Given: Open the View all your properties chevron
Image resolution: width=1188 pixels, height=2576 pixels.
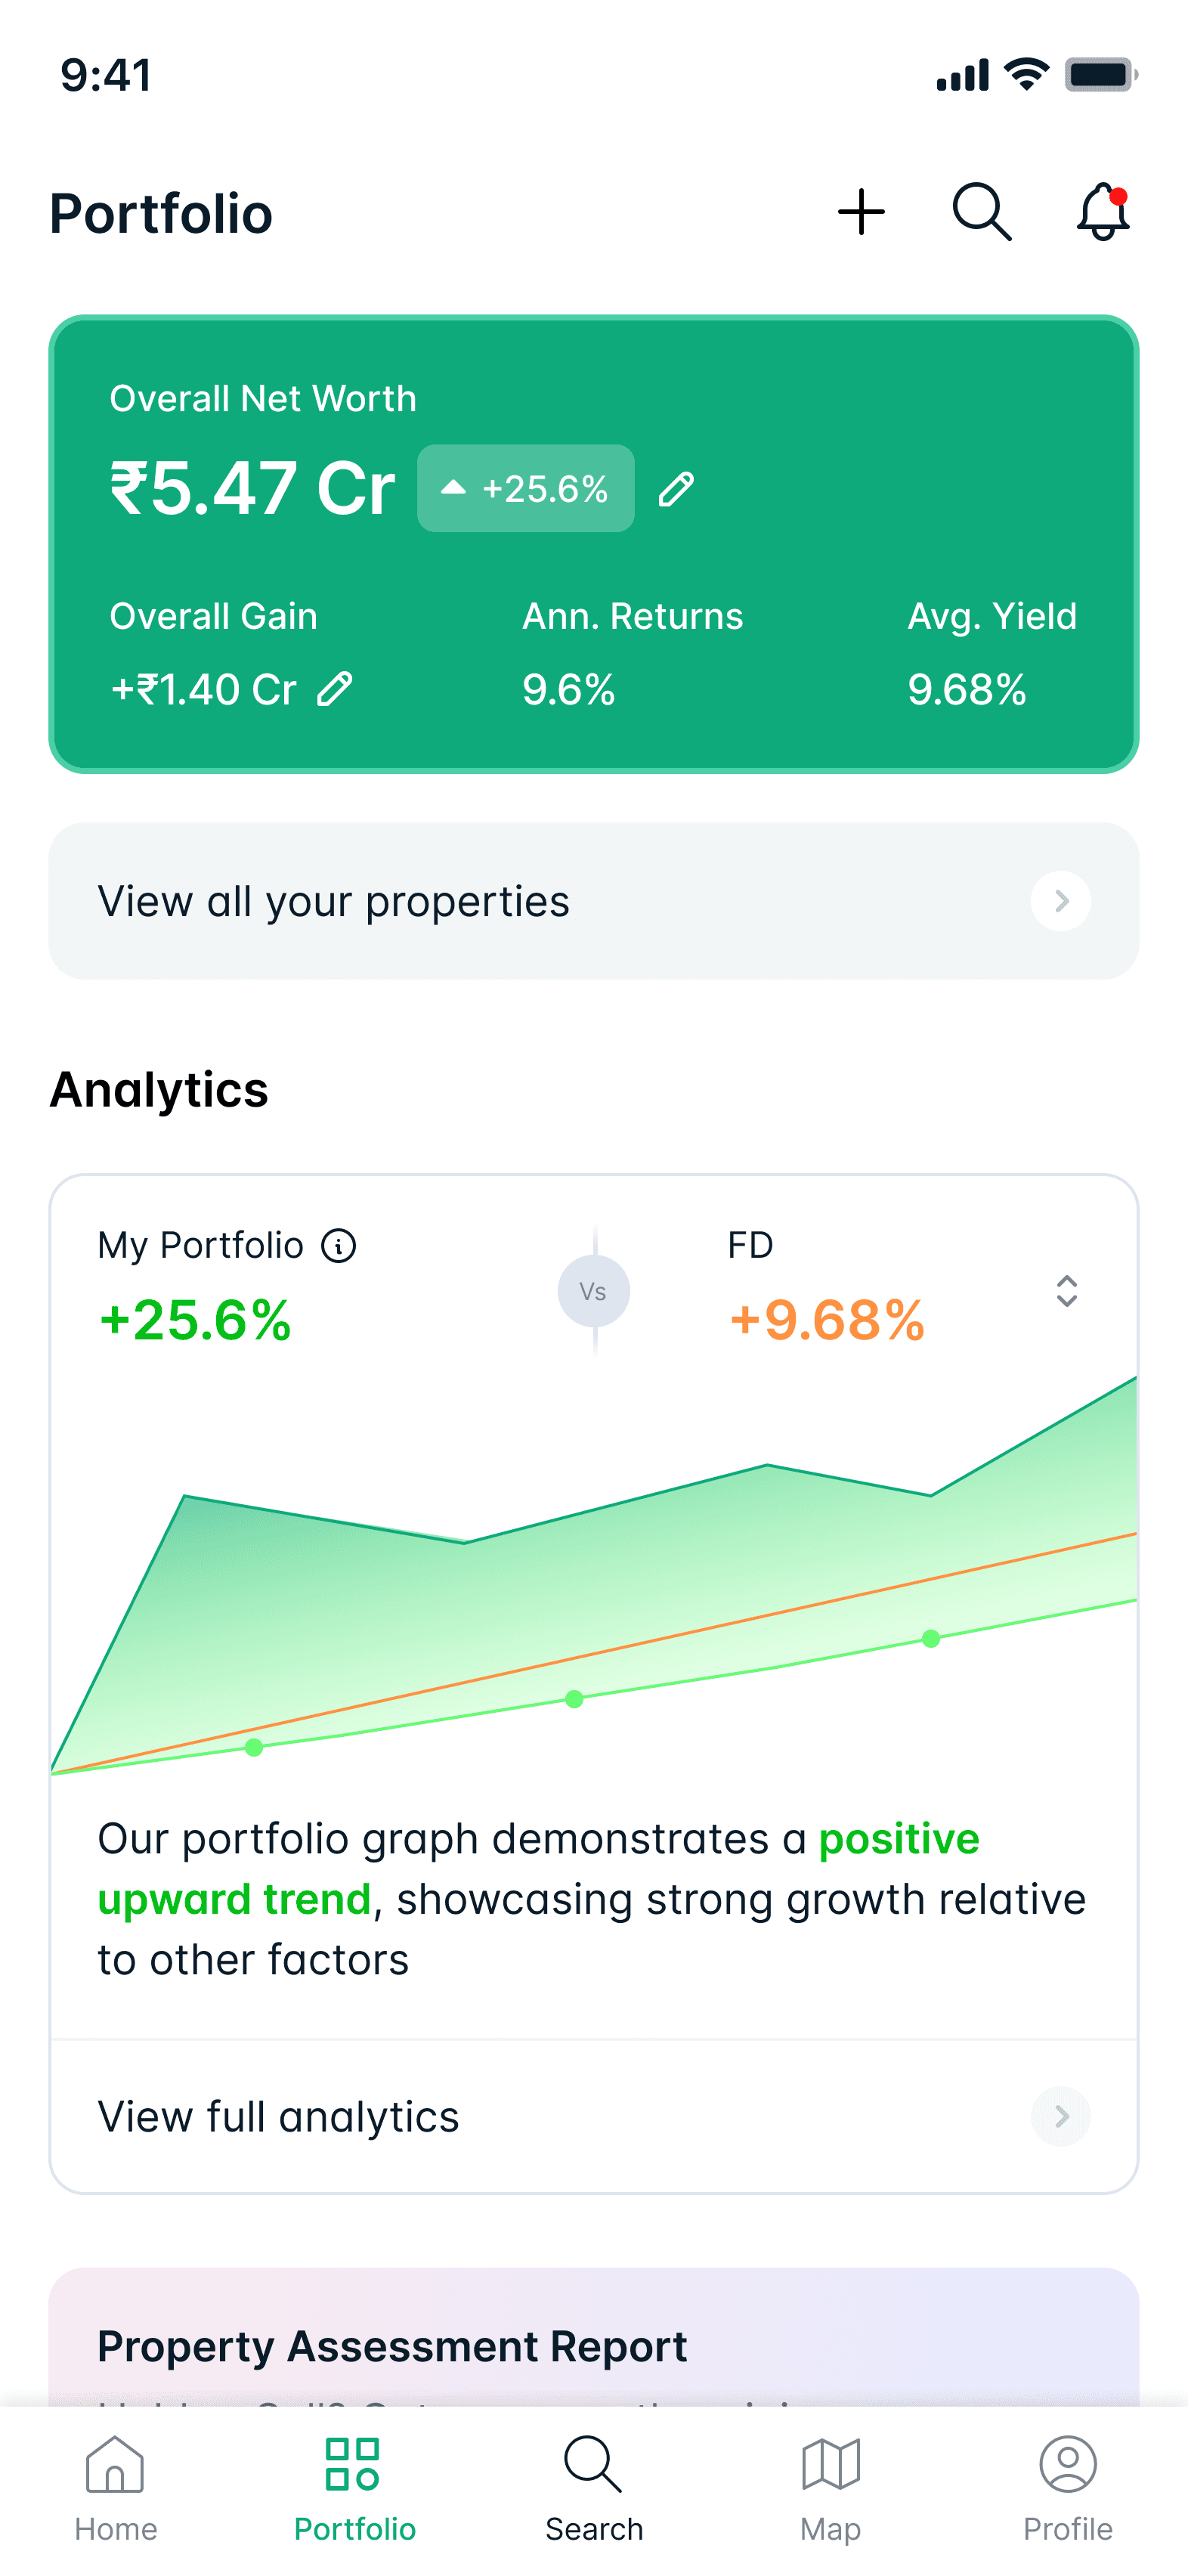Looking at the screenshot, I should tap(1061, 901).
